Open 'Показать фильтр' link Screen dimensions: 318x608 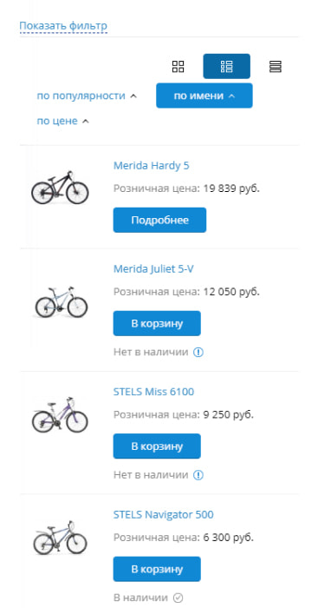click(x=63, y=26)
